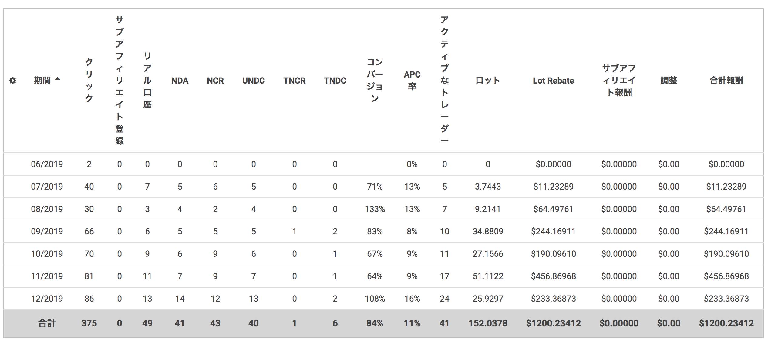The image size is (768, 347).
Task: Sort table by 期間 column
Action: [42, 81]
